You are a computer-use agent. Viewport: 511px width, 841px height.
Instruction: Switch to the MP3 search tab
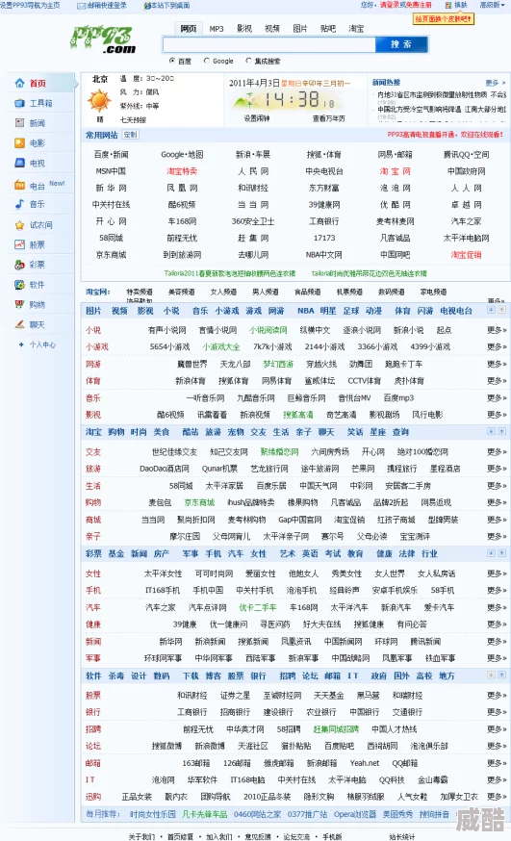[217, 29]
